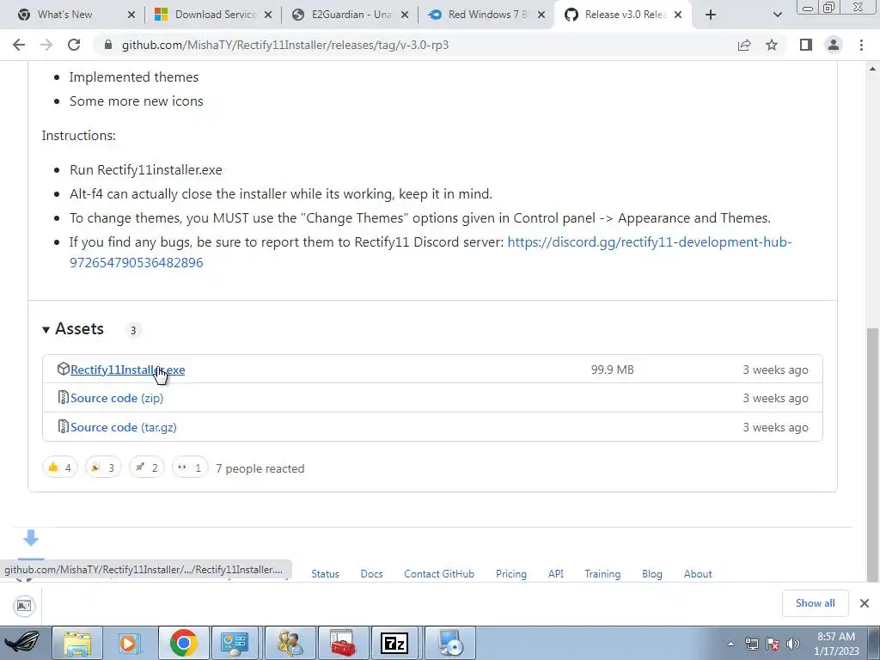Click the network tray icon
Screen dimensions: 880x660
click(751, 644)
